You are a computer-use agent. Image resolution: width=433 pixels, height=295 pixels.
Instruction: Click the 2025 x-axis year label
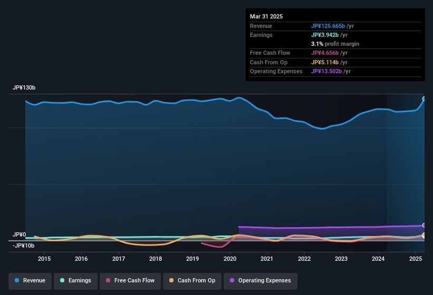coord(416,259)
